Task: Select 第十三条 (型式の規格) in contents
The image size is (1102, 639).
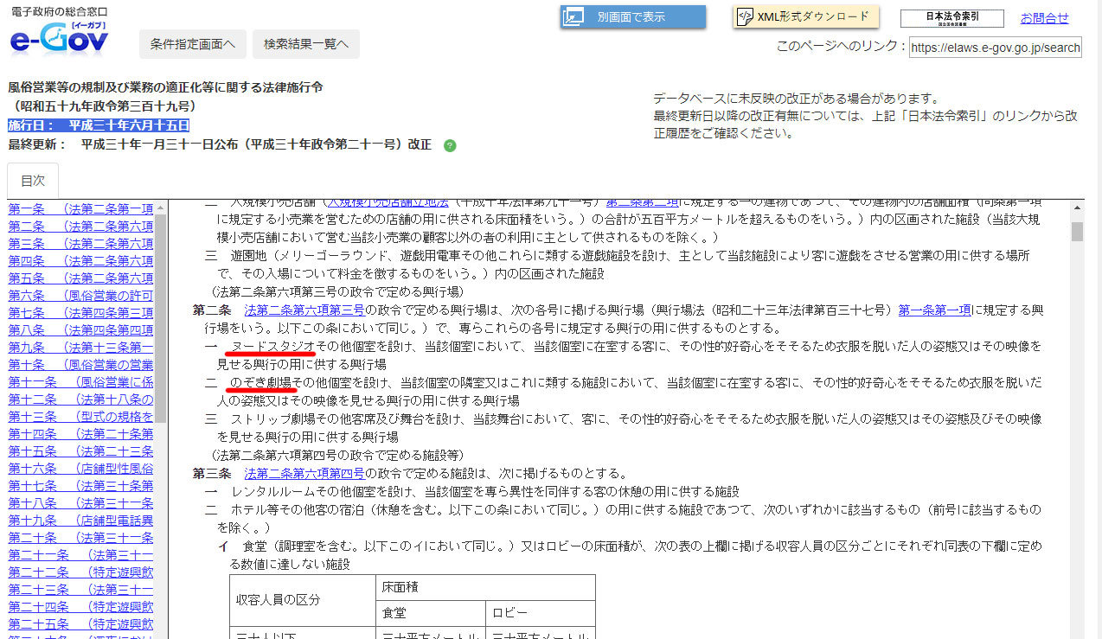Action: tap(80, 416)
